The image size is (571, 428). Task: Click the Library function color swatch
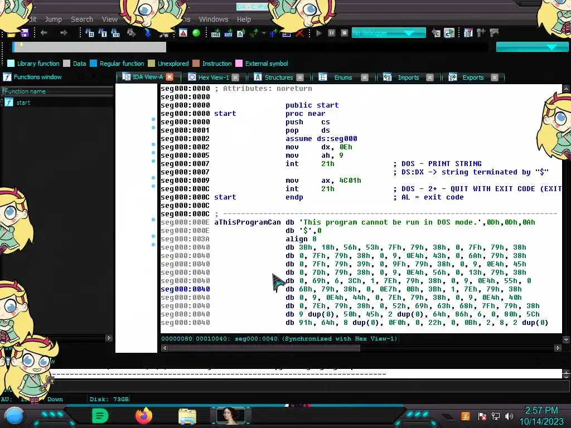coord(11,64)
